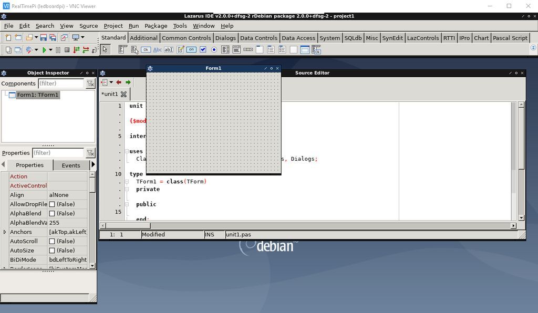Click the Pause program icon
Image resolution: width=538 pixels, height=313 pixels.
point(58,49)
